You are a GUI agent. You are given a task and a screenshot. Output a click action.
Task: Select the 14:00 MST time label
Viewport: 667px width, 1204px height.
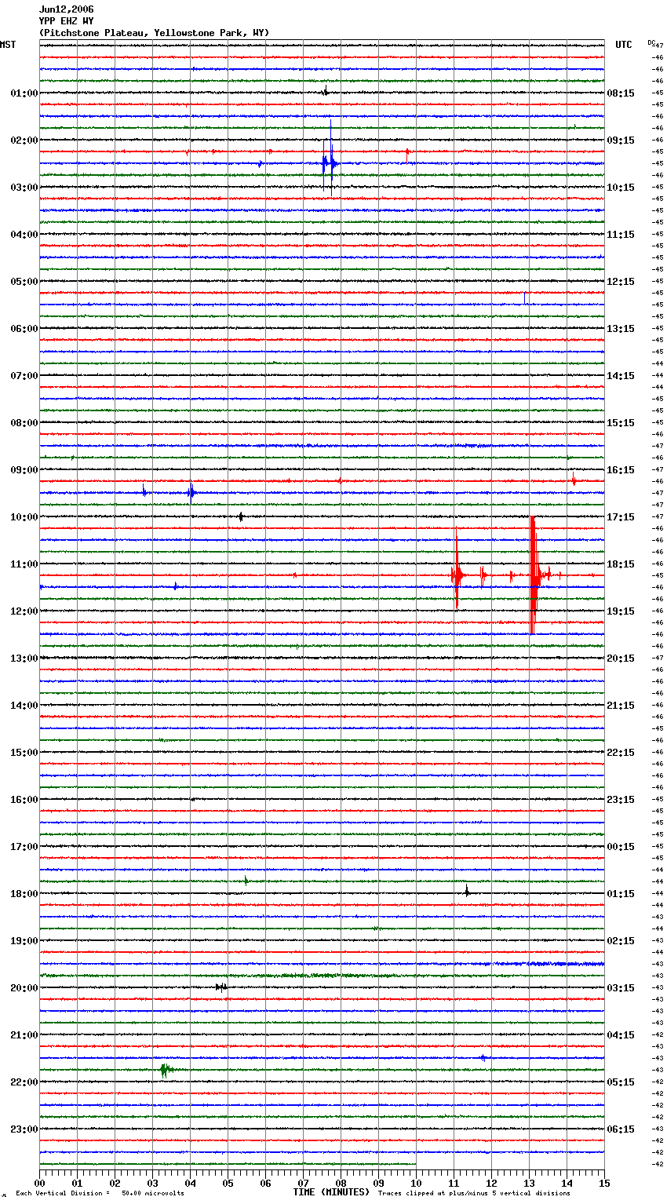[24, 706]
